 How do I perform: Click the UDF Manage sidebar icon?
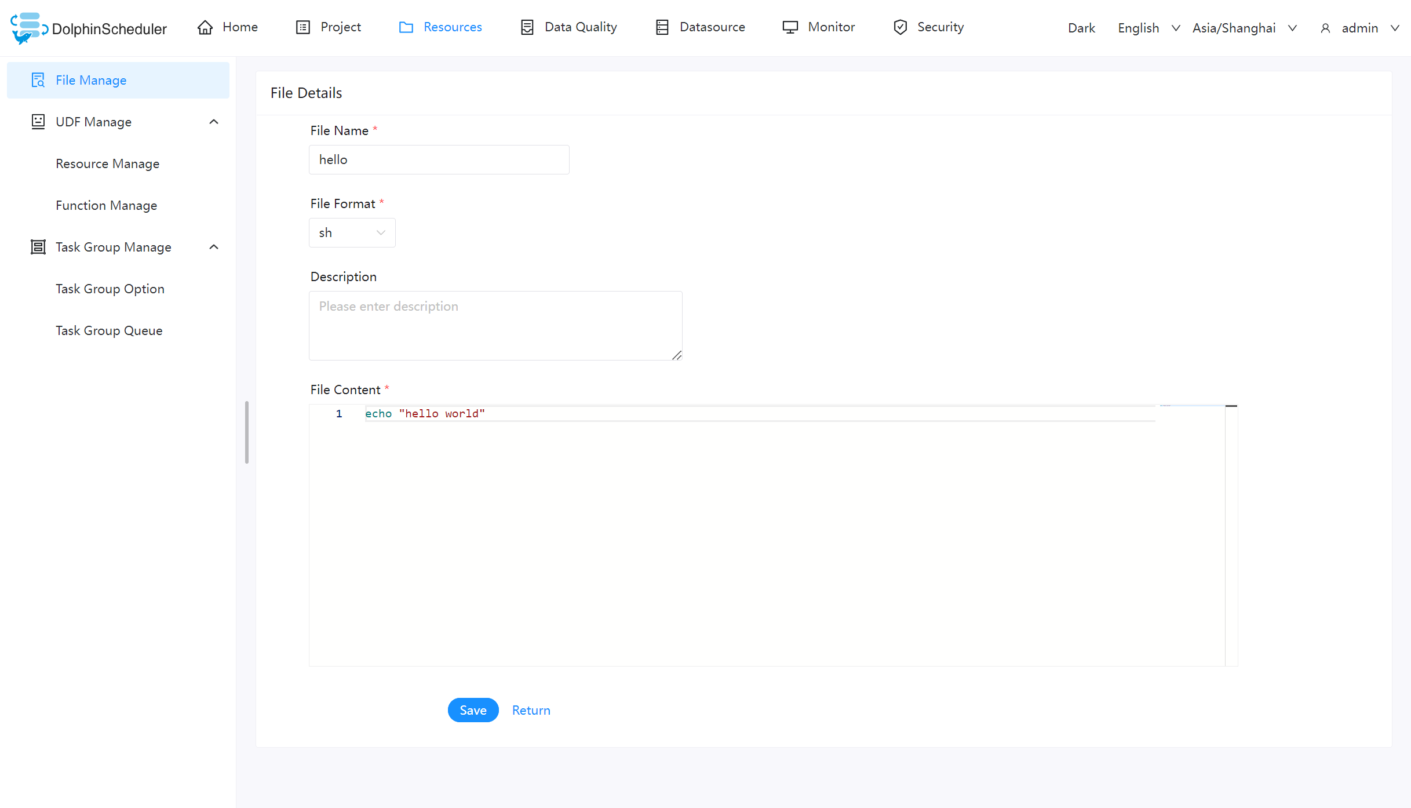tap(38, 121)
